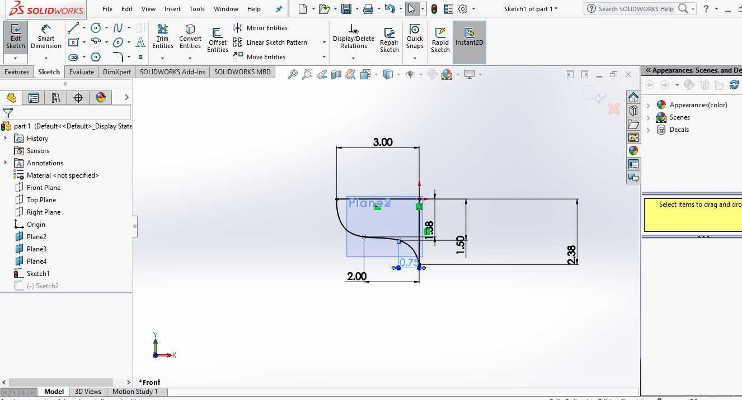Open the File menu
Viewport: 742px width, 400px height.
click(107, 9)
